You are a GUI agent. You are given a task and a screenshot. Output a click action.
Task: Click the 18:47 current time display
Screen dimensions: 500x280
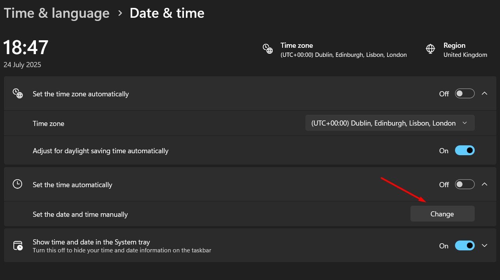click(x=26, y=47)
